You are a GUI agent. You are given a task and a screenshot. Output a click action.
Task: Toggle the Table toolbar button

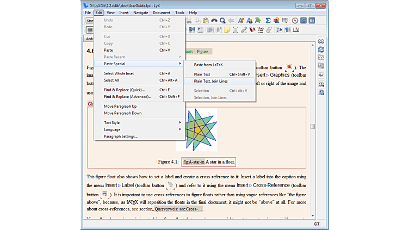[x=312, y=21]
